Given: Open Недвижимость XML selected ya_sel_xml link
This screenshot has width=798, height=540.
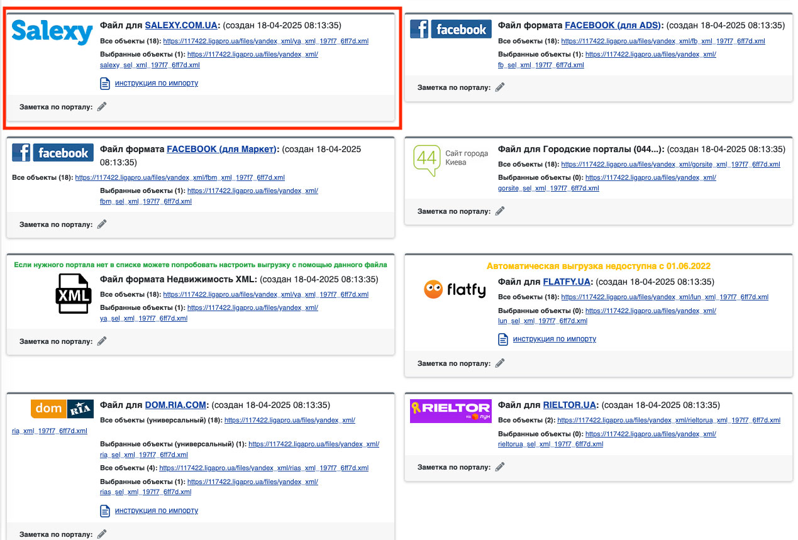Looking at the screenshot, I should 209,313.
